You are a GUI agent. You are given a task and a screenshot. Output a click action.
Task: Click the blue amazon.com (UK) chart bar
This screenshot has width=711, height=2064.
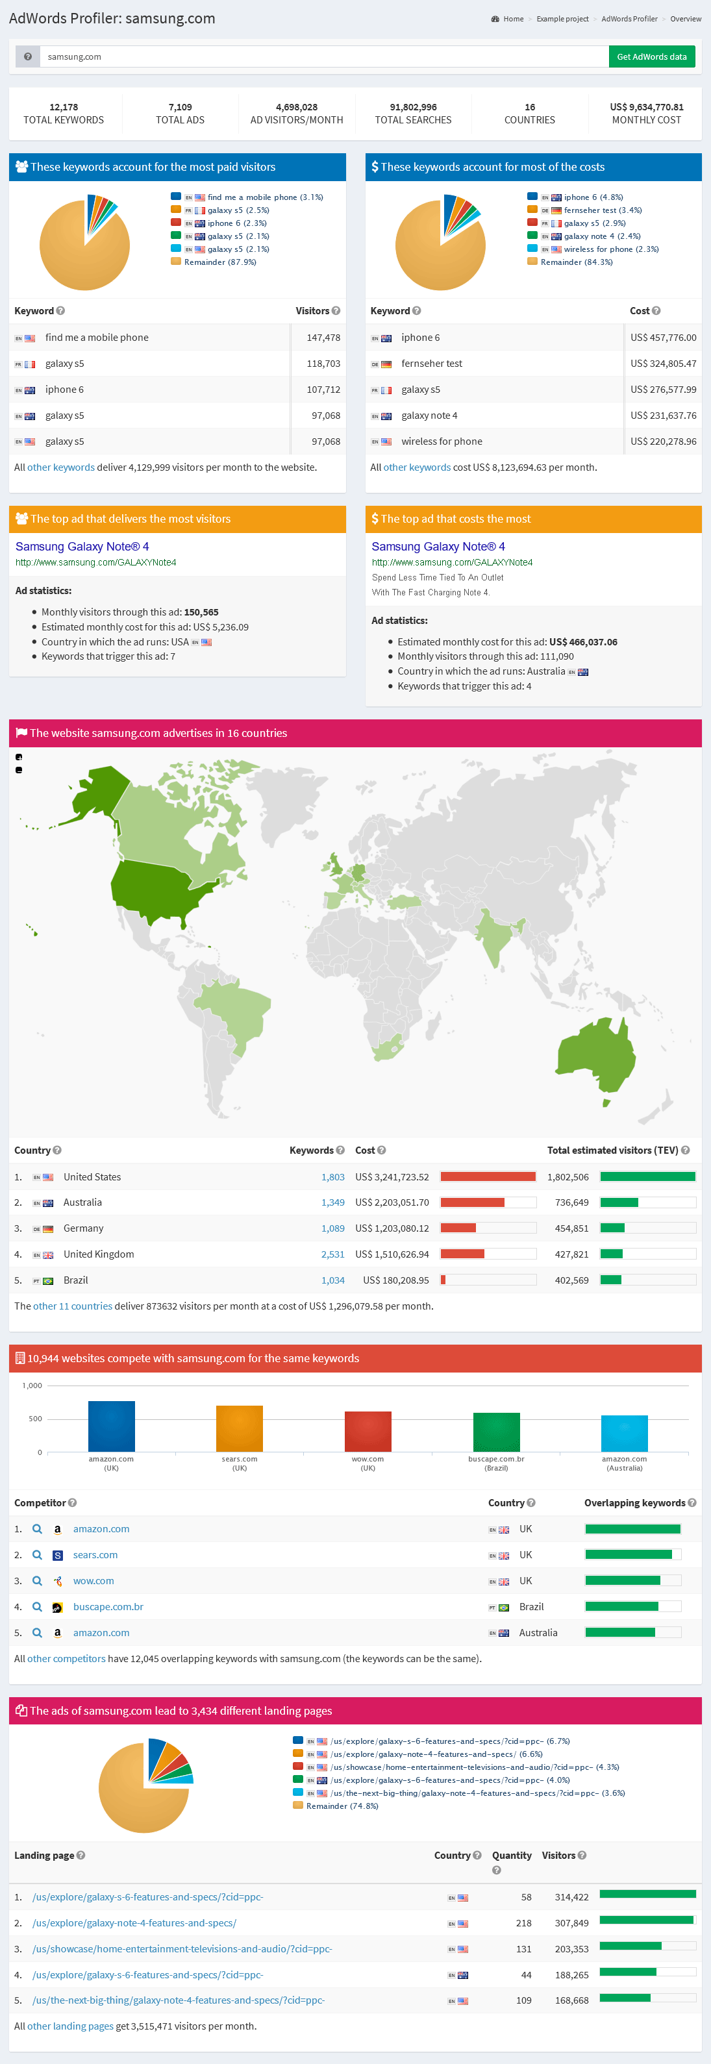tap(112, 1426)
